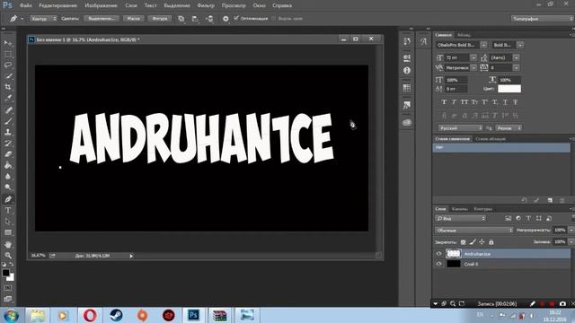Select the History Brush tool

(x=8, y=144)
